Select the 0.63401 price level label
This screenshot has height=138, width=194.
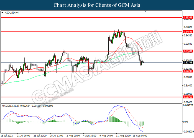tap(188, 51)
